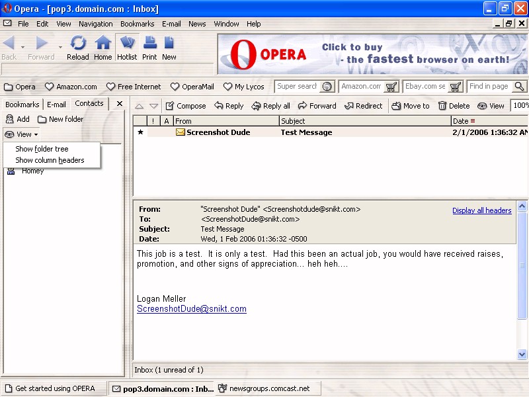Open the File menu
Screen dimensions: 529x397
point(23,24)
